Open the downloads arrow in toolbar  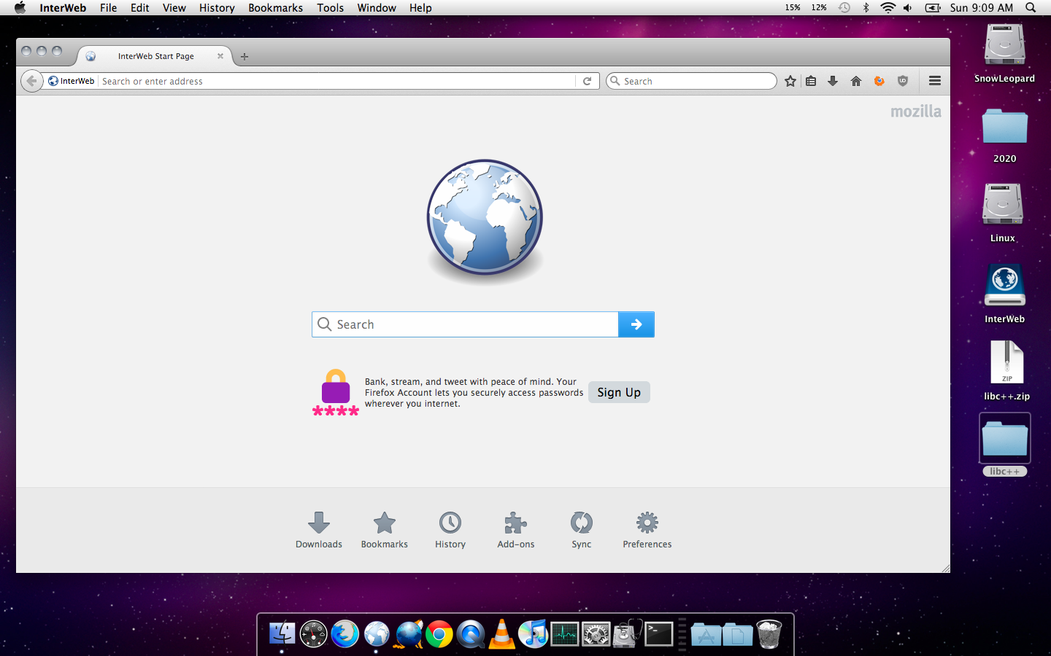click(x=833, y=81)
